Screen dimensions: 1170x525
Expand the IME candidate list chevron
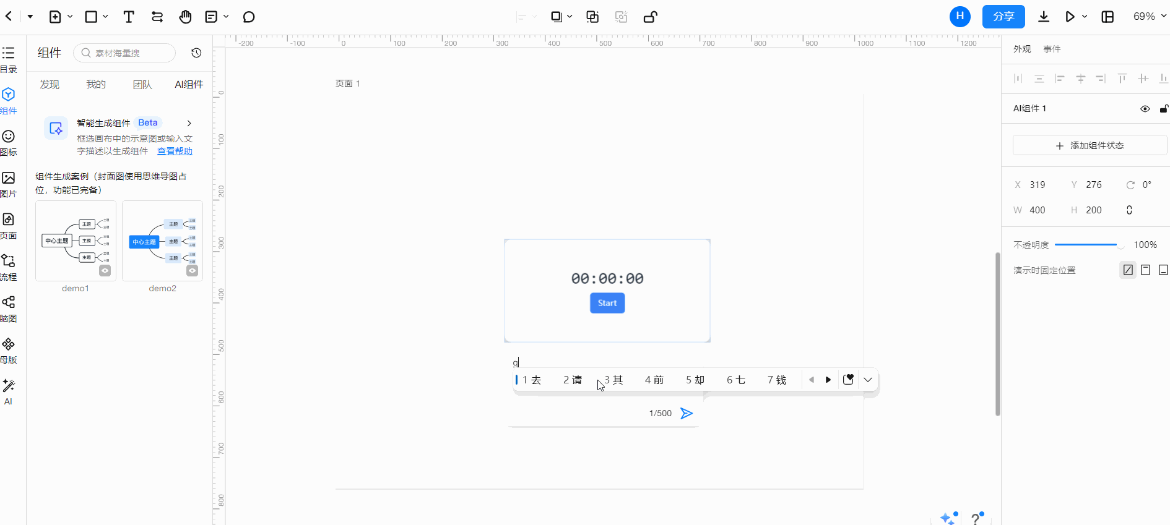(868, 380)
